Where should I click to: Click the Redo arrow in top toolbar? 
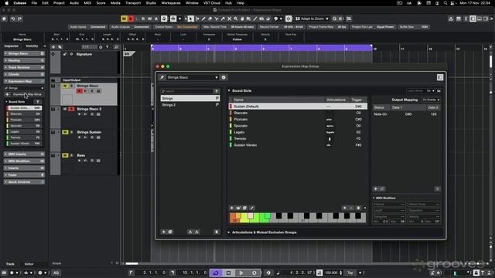[19, 19]
